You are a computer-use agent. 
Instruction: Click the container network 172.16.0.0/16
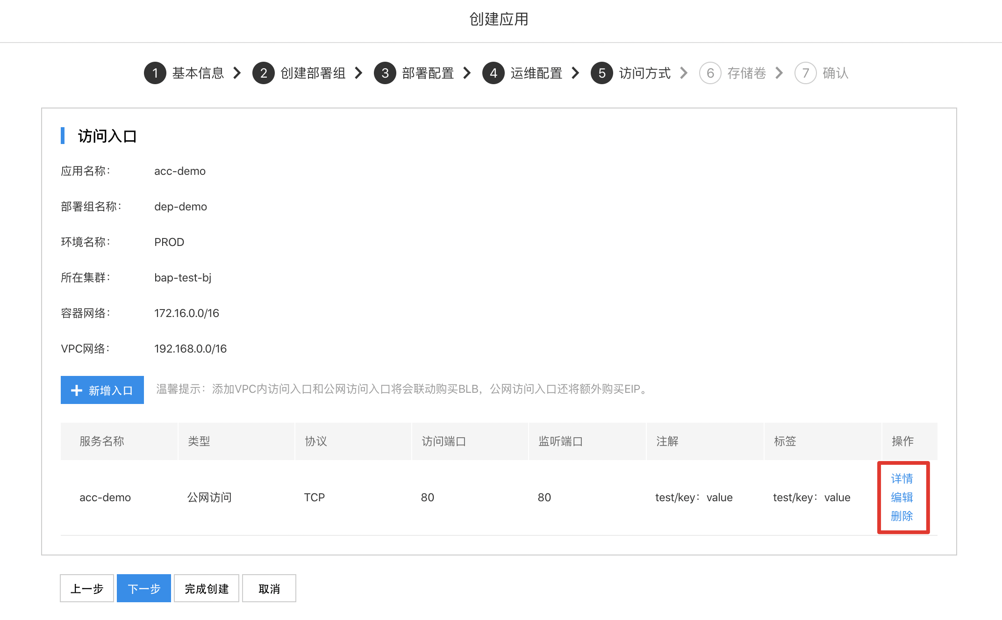[x=187, y=313]
